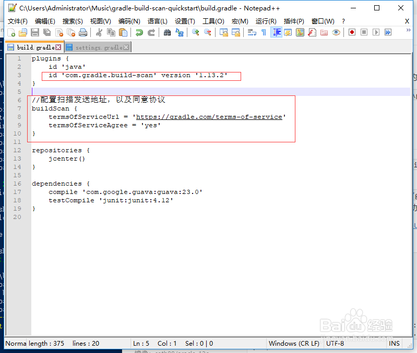This screenshot has width=417, height=353.
Task: Click the junit testCompile line
Action: pos(111,200)
